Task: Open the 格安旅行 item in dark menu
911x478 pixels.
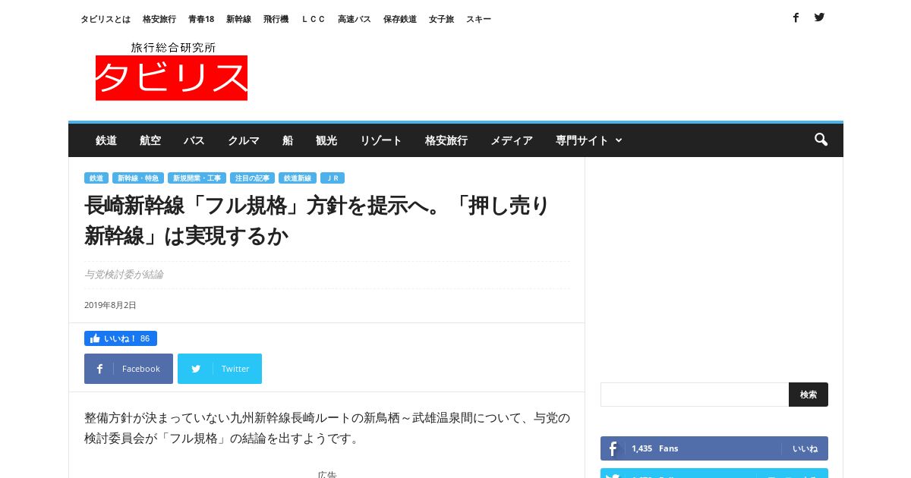Action: tap(446, 140)
